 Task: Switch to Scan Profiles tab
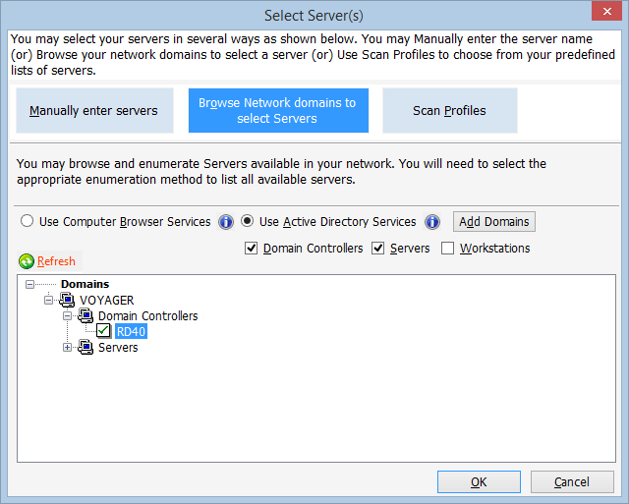pyautogui.click(x=450, y=111)
